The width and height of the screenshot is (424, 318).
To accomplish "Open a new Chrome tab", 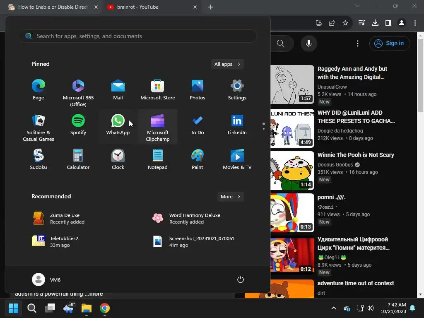I will 211,7.
